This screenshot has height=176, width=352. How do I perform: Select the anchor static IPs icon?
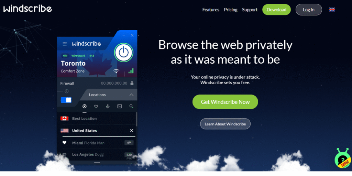(108, 106)
